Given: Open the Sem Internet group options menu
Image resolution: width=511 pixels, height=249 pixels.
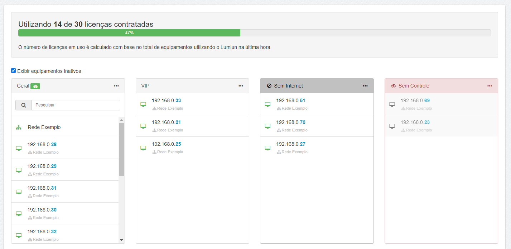Looking at the screenshot, I should (x=365, y=86).
